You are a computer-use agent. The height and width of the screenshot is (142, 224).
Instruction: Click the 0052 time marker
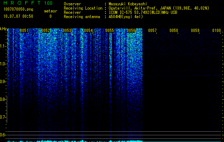click(x=46, y=31)
